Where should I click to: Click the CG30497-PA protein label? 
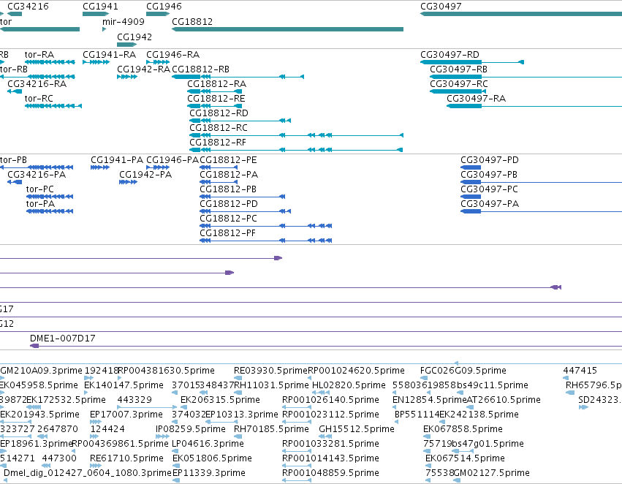pyautogui.click(x=490, y=204)
